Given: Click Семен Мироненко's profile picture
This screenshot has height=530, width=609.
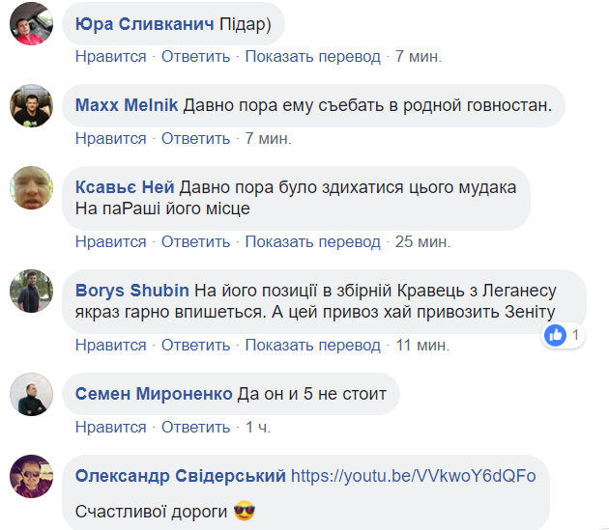Looking at the screenshot, I should click(30, 394).
